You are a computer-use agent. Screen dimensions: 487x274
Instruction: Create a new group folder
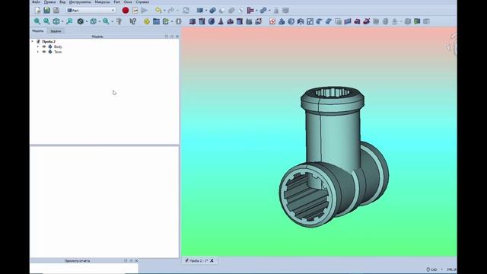[156, 21]
